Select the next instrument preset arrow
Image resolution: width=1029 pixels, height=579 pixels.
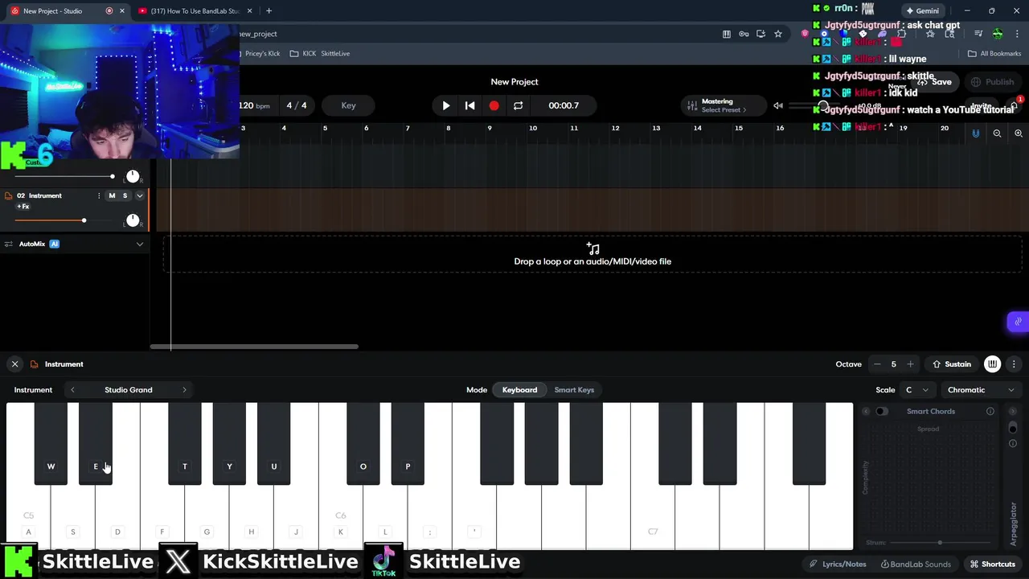click(x=184, y=390)
